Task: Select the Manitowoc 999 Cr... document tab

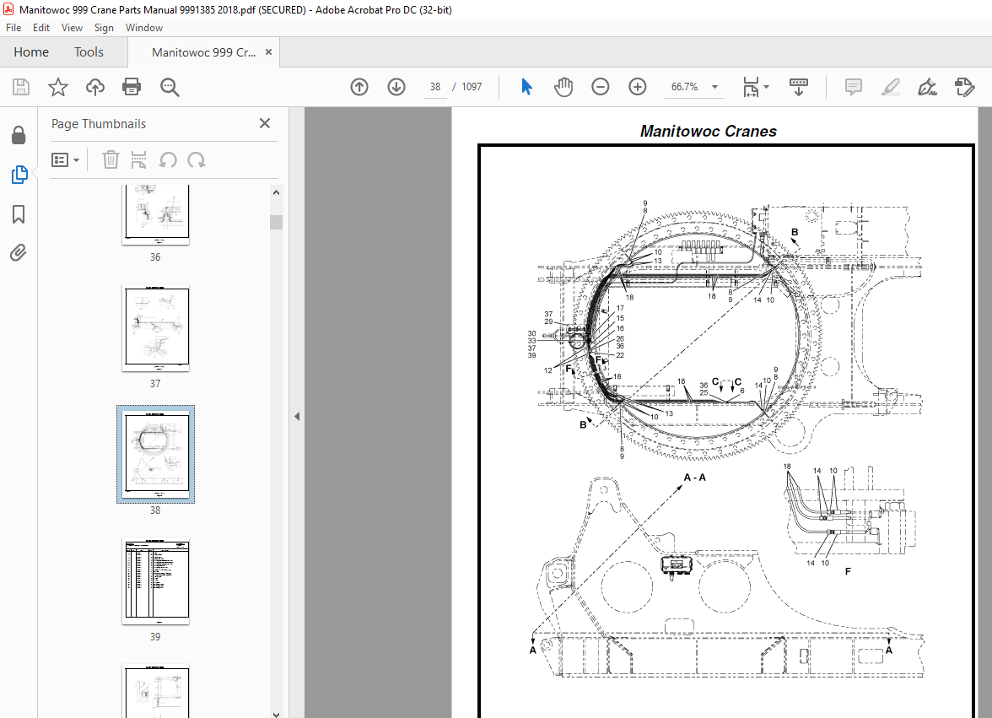Action: [204, 52]
